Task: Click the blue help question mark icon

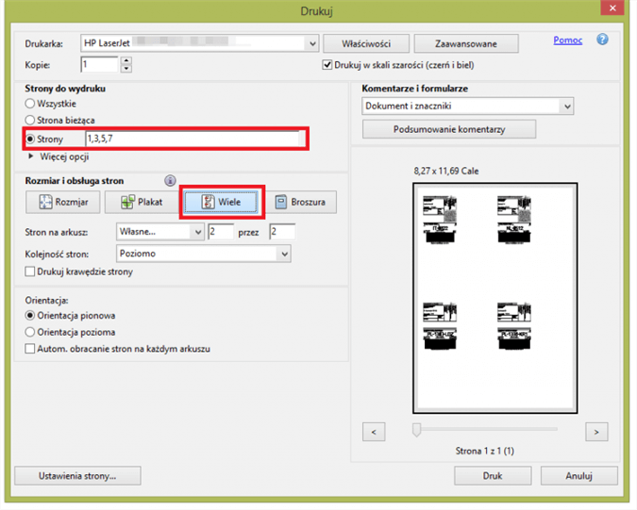Action: pos(602,41)
